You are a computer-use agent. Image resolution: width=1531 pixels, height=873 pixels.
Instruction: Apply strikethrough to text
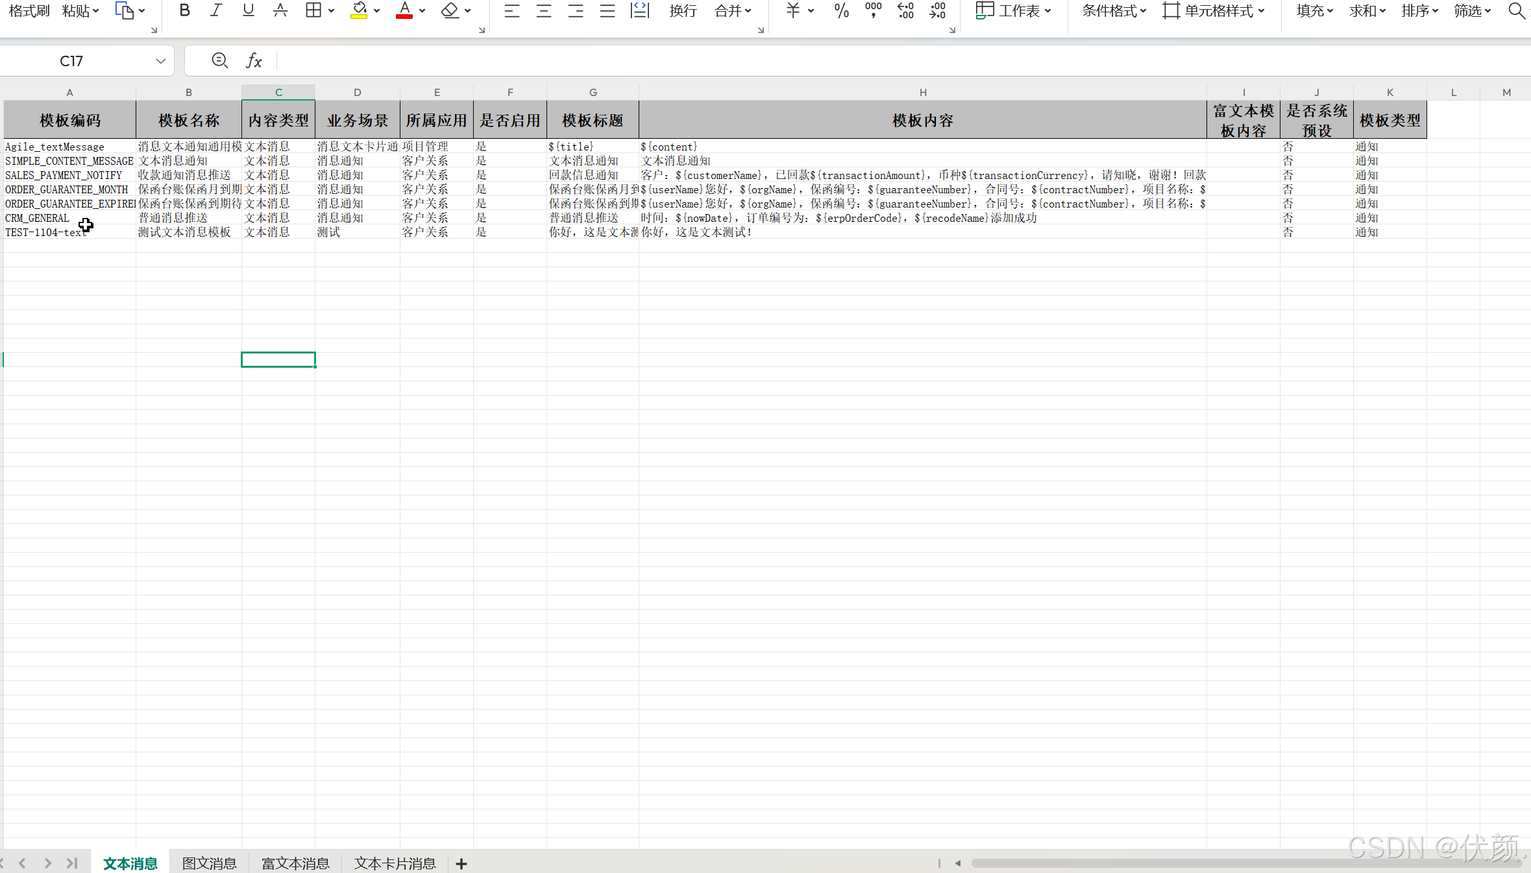(280, 10)
